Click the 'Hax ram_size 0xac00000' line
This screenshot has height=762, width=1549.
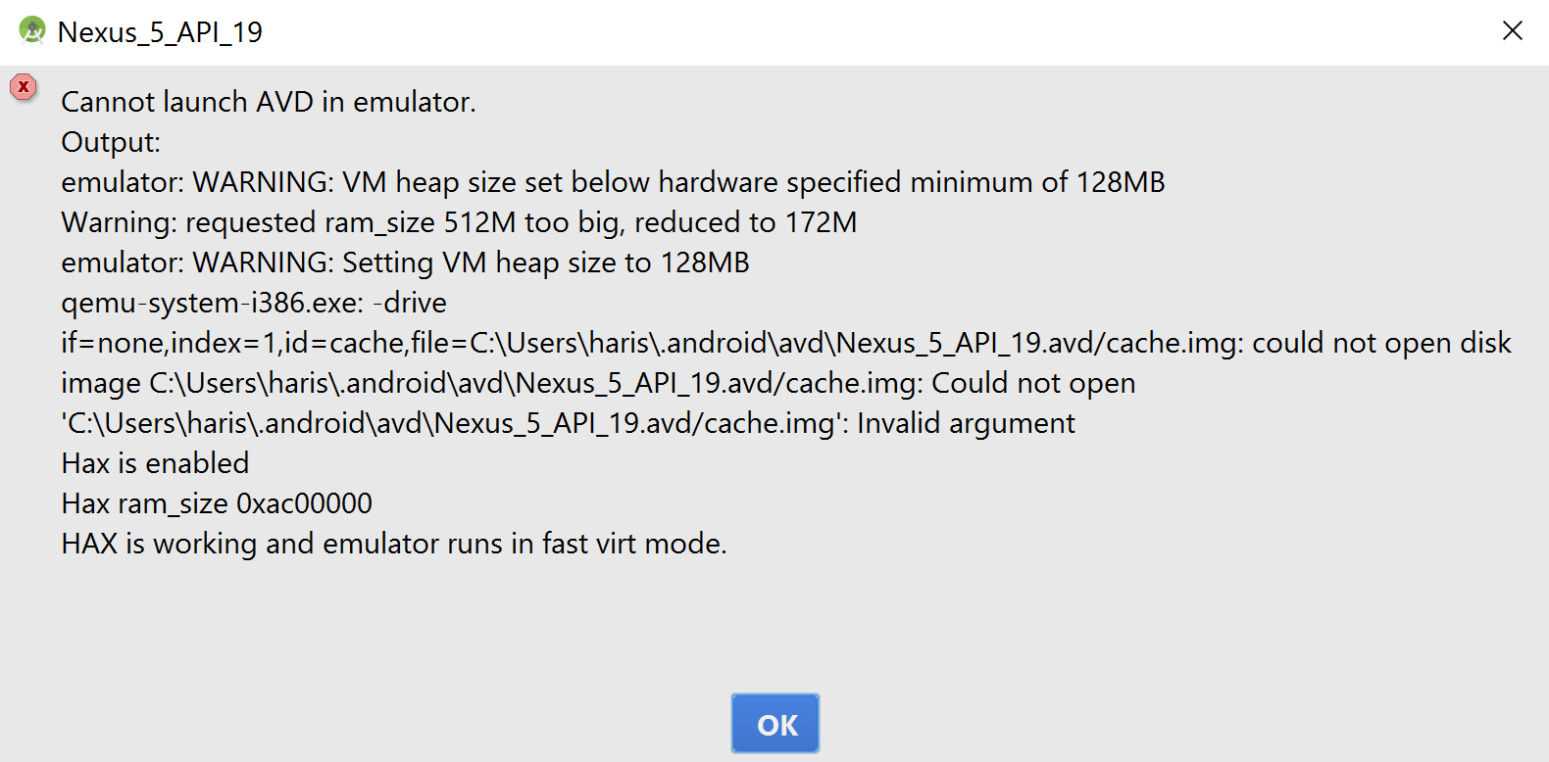217,503
